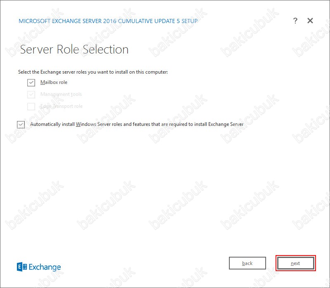Click the Edge Transport role label

coord(61,106)
